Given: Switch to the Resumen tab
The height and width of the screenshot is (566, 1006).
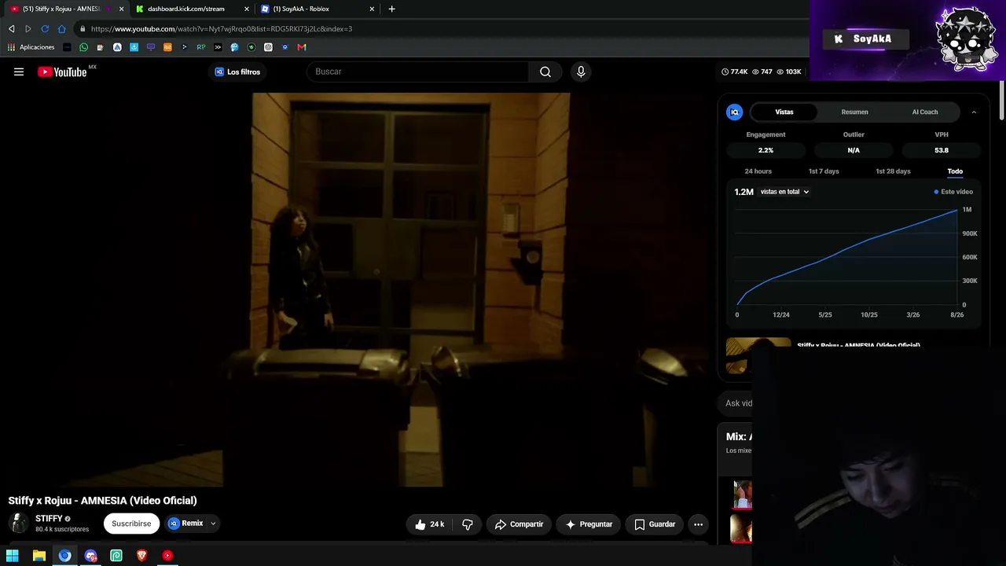Looking at the screenshot, I should [854, 112].
